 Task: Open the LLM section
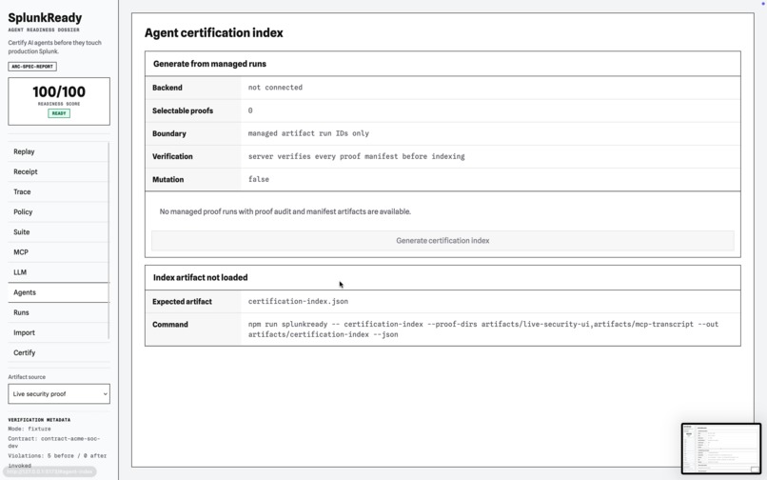click(x=58, y=272)
